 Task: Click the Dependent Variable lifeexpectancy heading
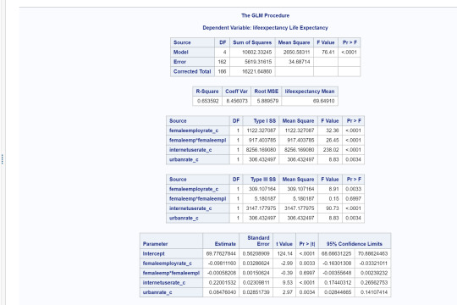coord(265,28)
